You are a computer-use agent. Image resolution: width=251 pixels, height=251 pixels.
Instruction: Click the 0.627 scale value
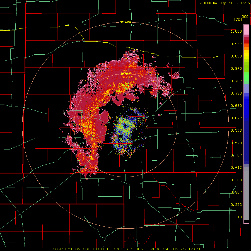pos(236,118)
